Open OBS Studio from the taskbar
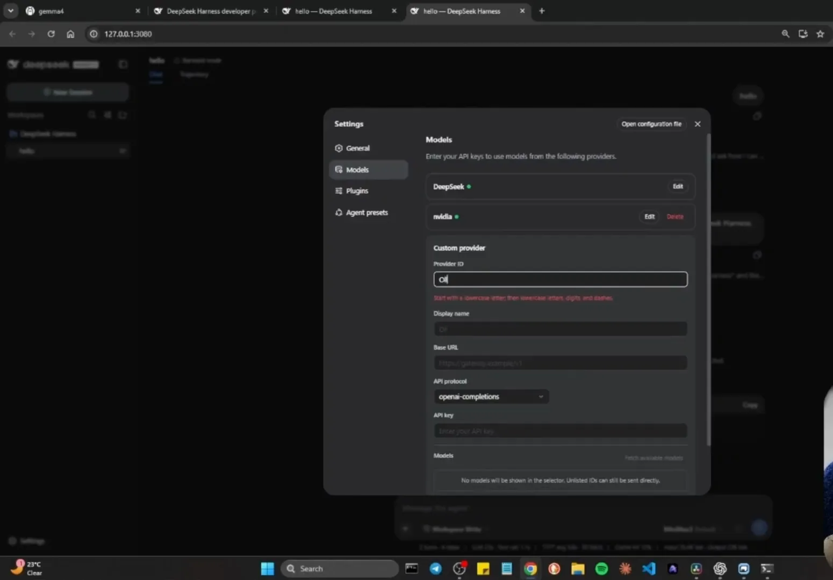 click(459, 569)
